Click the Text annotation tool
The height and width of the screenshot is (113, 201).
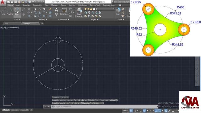pos(57,11)
